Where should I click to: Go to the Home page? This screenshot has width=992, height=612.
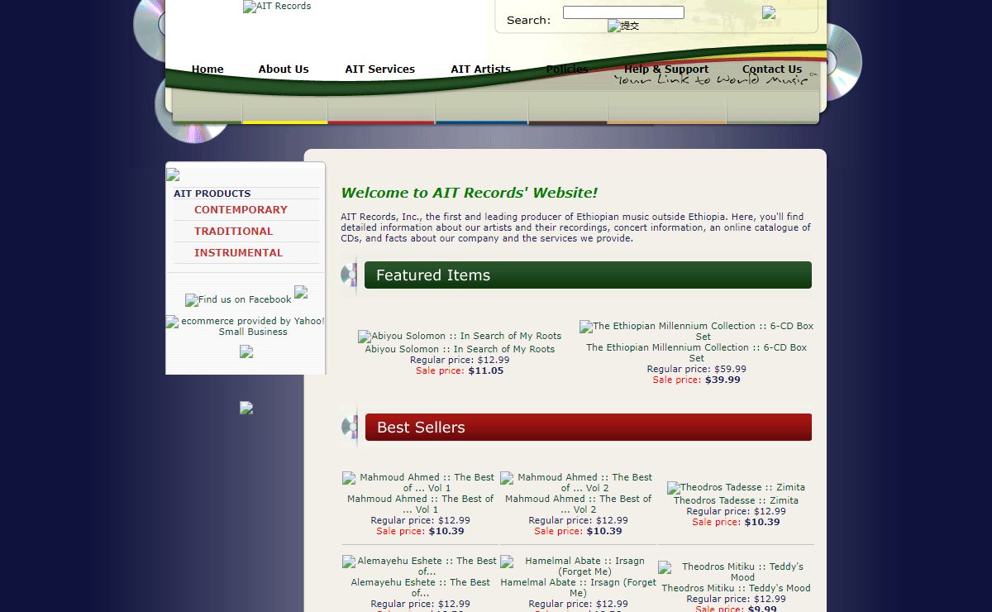[x=207, y=69]
